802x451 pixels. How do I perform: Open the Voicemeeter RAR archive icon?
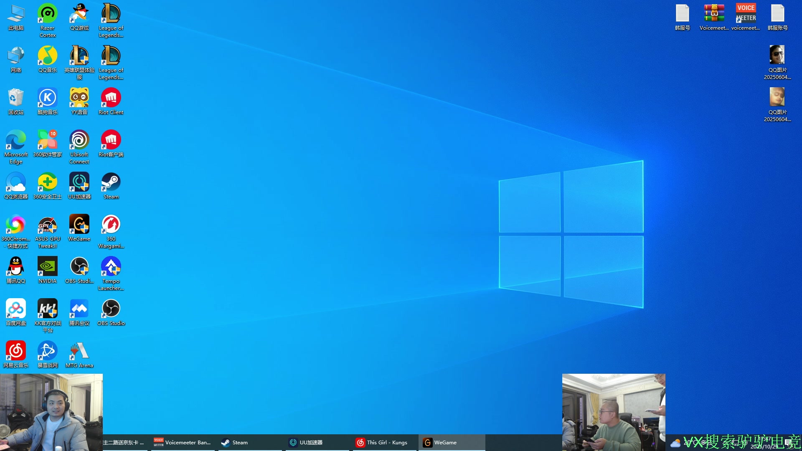(x=714, y=14)
